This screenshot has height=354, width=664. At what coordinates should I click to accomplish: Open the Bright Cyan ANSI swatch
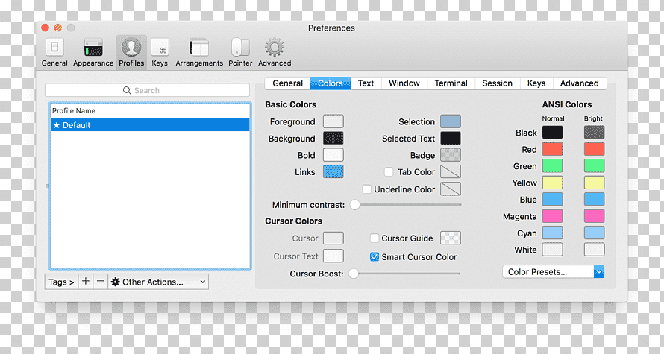click(x=594, y=233)
